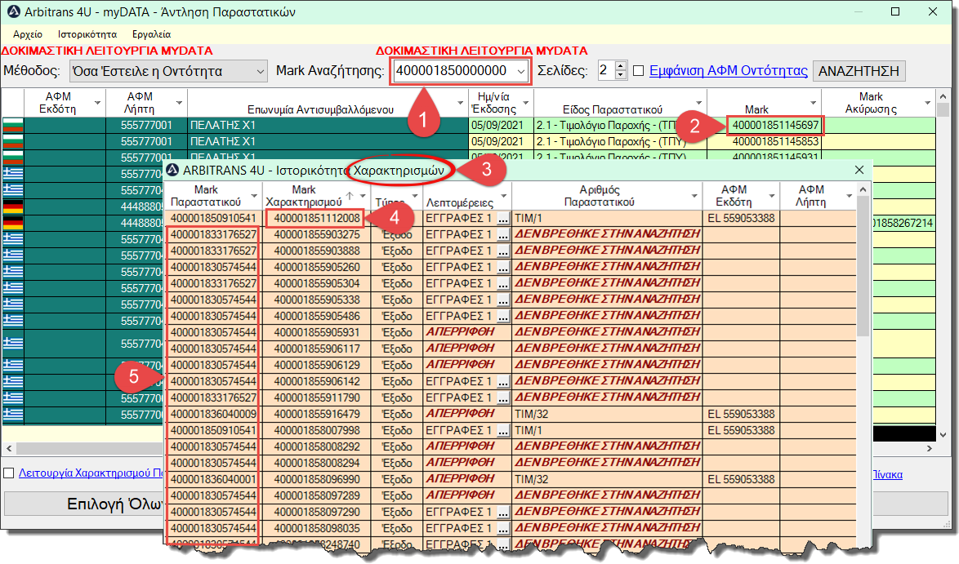Viewport: 959px width, 564px height.
Task: Open the ΑΦΜ Εκδότη column filter in the main grid
Action: pos(97,103)
